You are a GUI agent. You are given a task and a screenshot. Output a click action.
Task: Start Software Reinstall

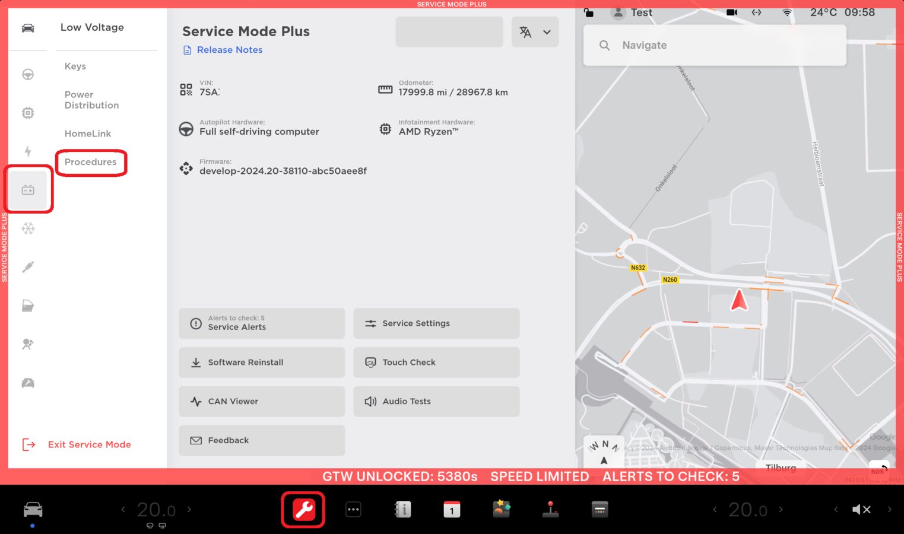point(262,363)
